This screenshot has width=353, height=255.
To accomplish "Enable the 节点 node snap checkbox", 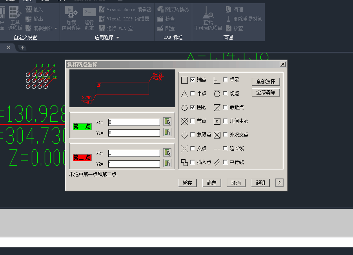I will [193, 121].
